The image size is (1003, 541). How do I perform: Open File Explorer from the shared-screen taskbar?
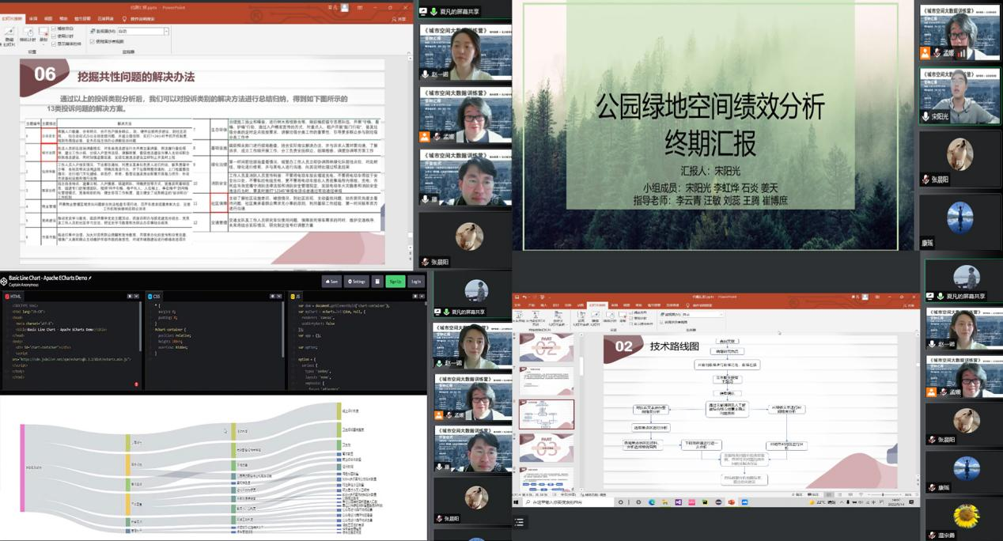[664, 502]
